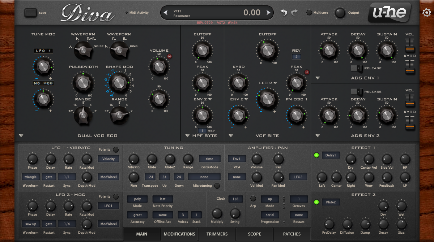Switch to the MAIN tab
Image resolution: width=434 pixels, height=242 pixels.
click(142, 234)
